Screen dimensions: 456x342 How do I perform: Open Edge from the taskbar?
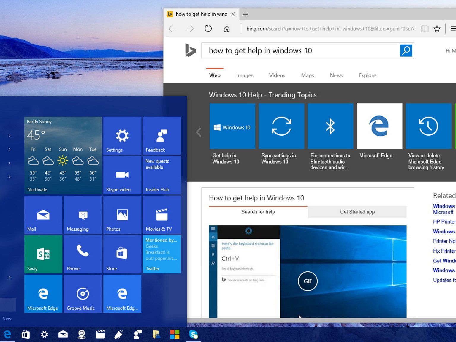click(x=7, y=335)
